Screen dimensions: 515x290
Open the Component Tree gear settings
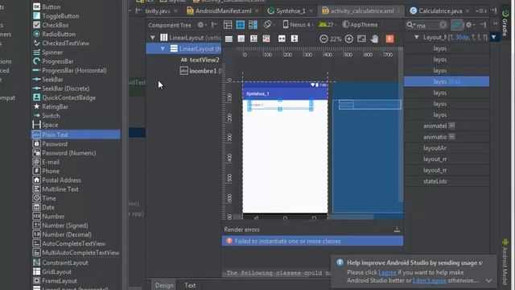[200, 25]
